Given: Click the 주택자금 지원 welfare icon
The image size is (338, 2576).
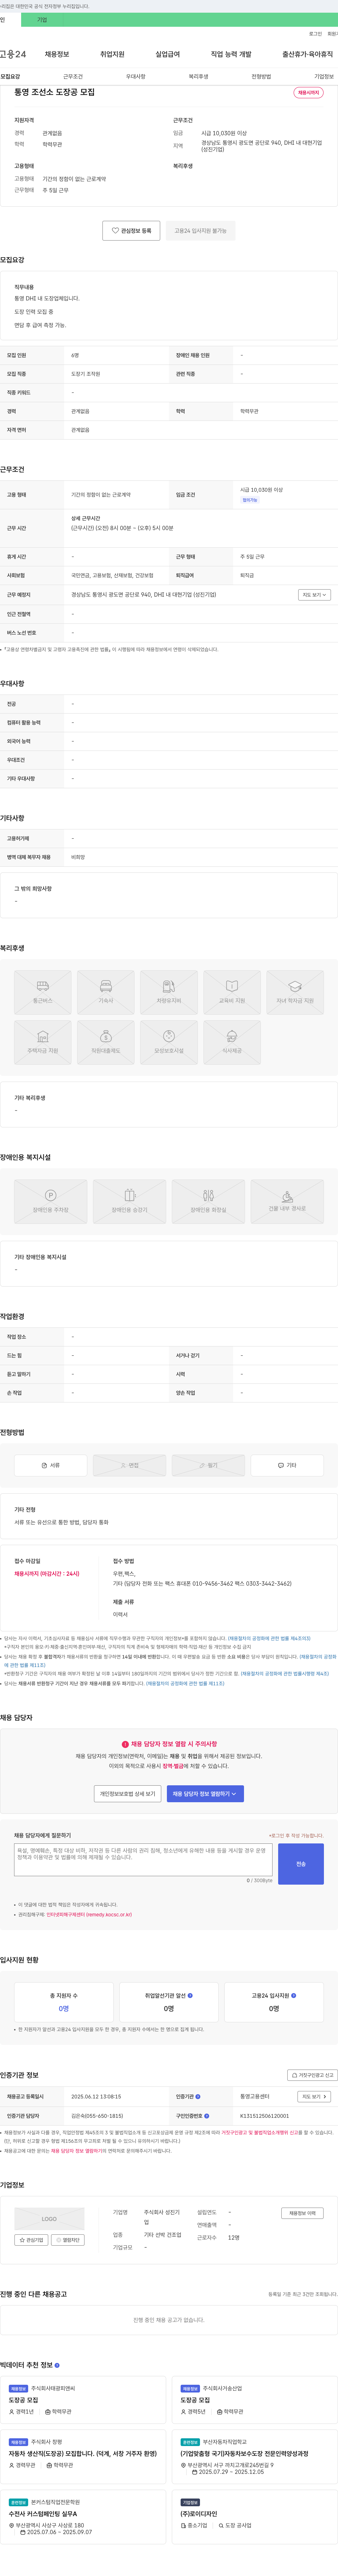Looking at the screenshot, I should tap(43, 1042).
